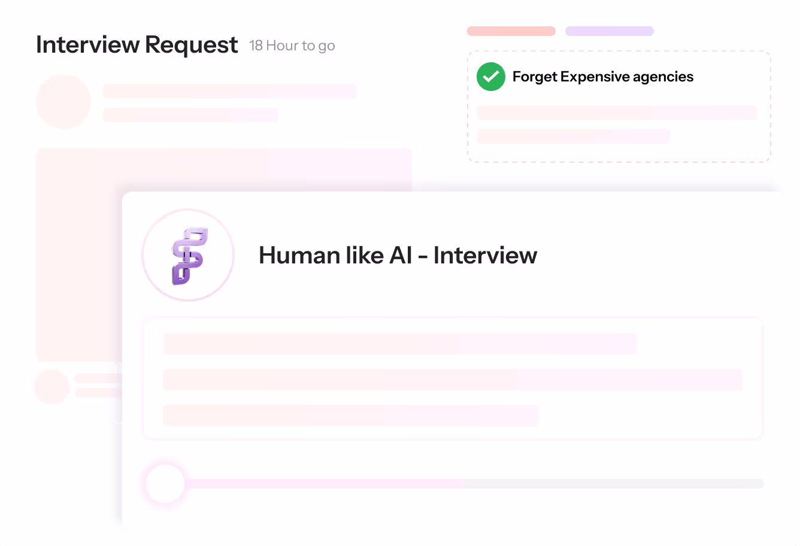Click third shortest placeholder line in interview box
Screen dimensions: 800x546
click(x=351, y=415)
